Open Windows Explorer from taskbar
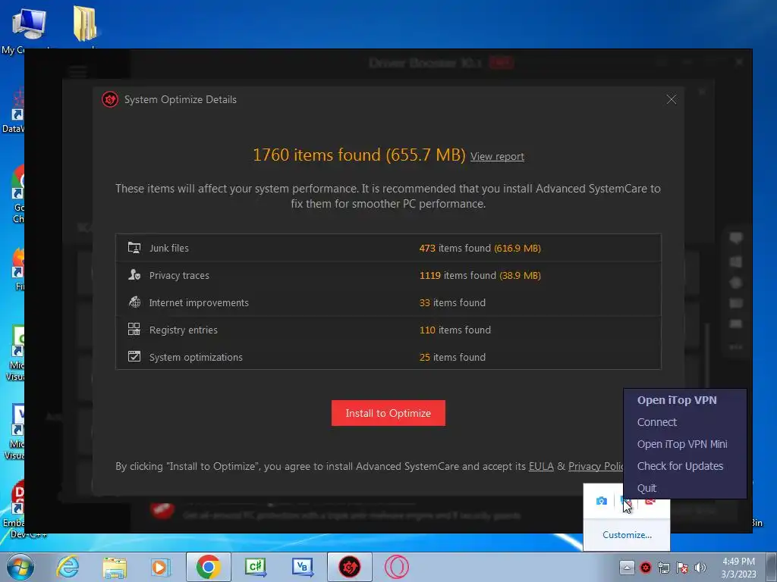Screen dimensions: 777x582 pos(115,567)
